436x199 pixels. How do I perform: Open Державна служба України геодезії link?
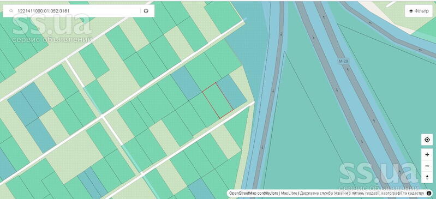[x=361, y=193]
